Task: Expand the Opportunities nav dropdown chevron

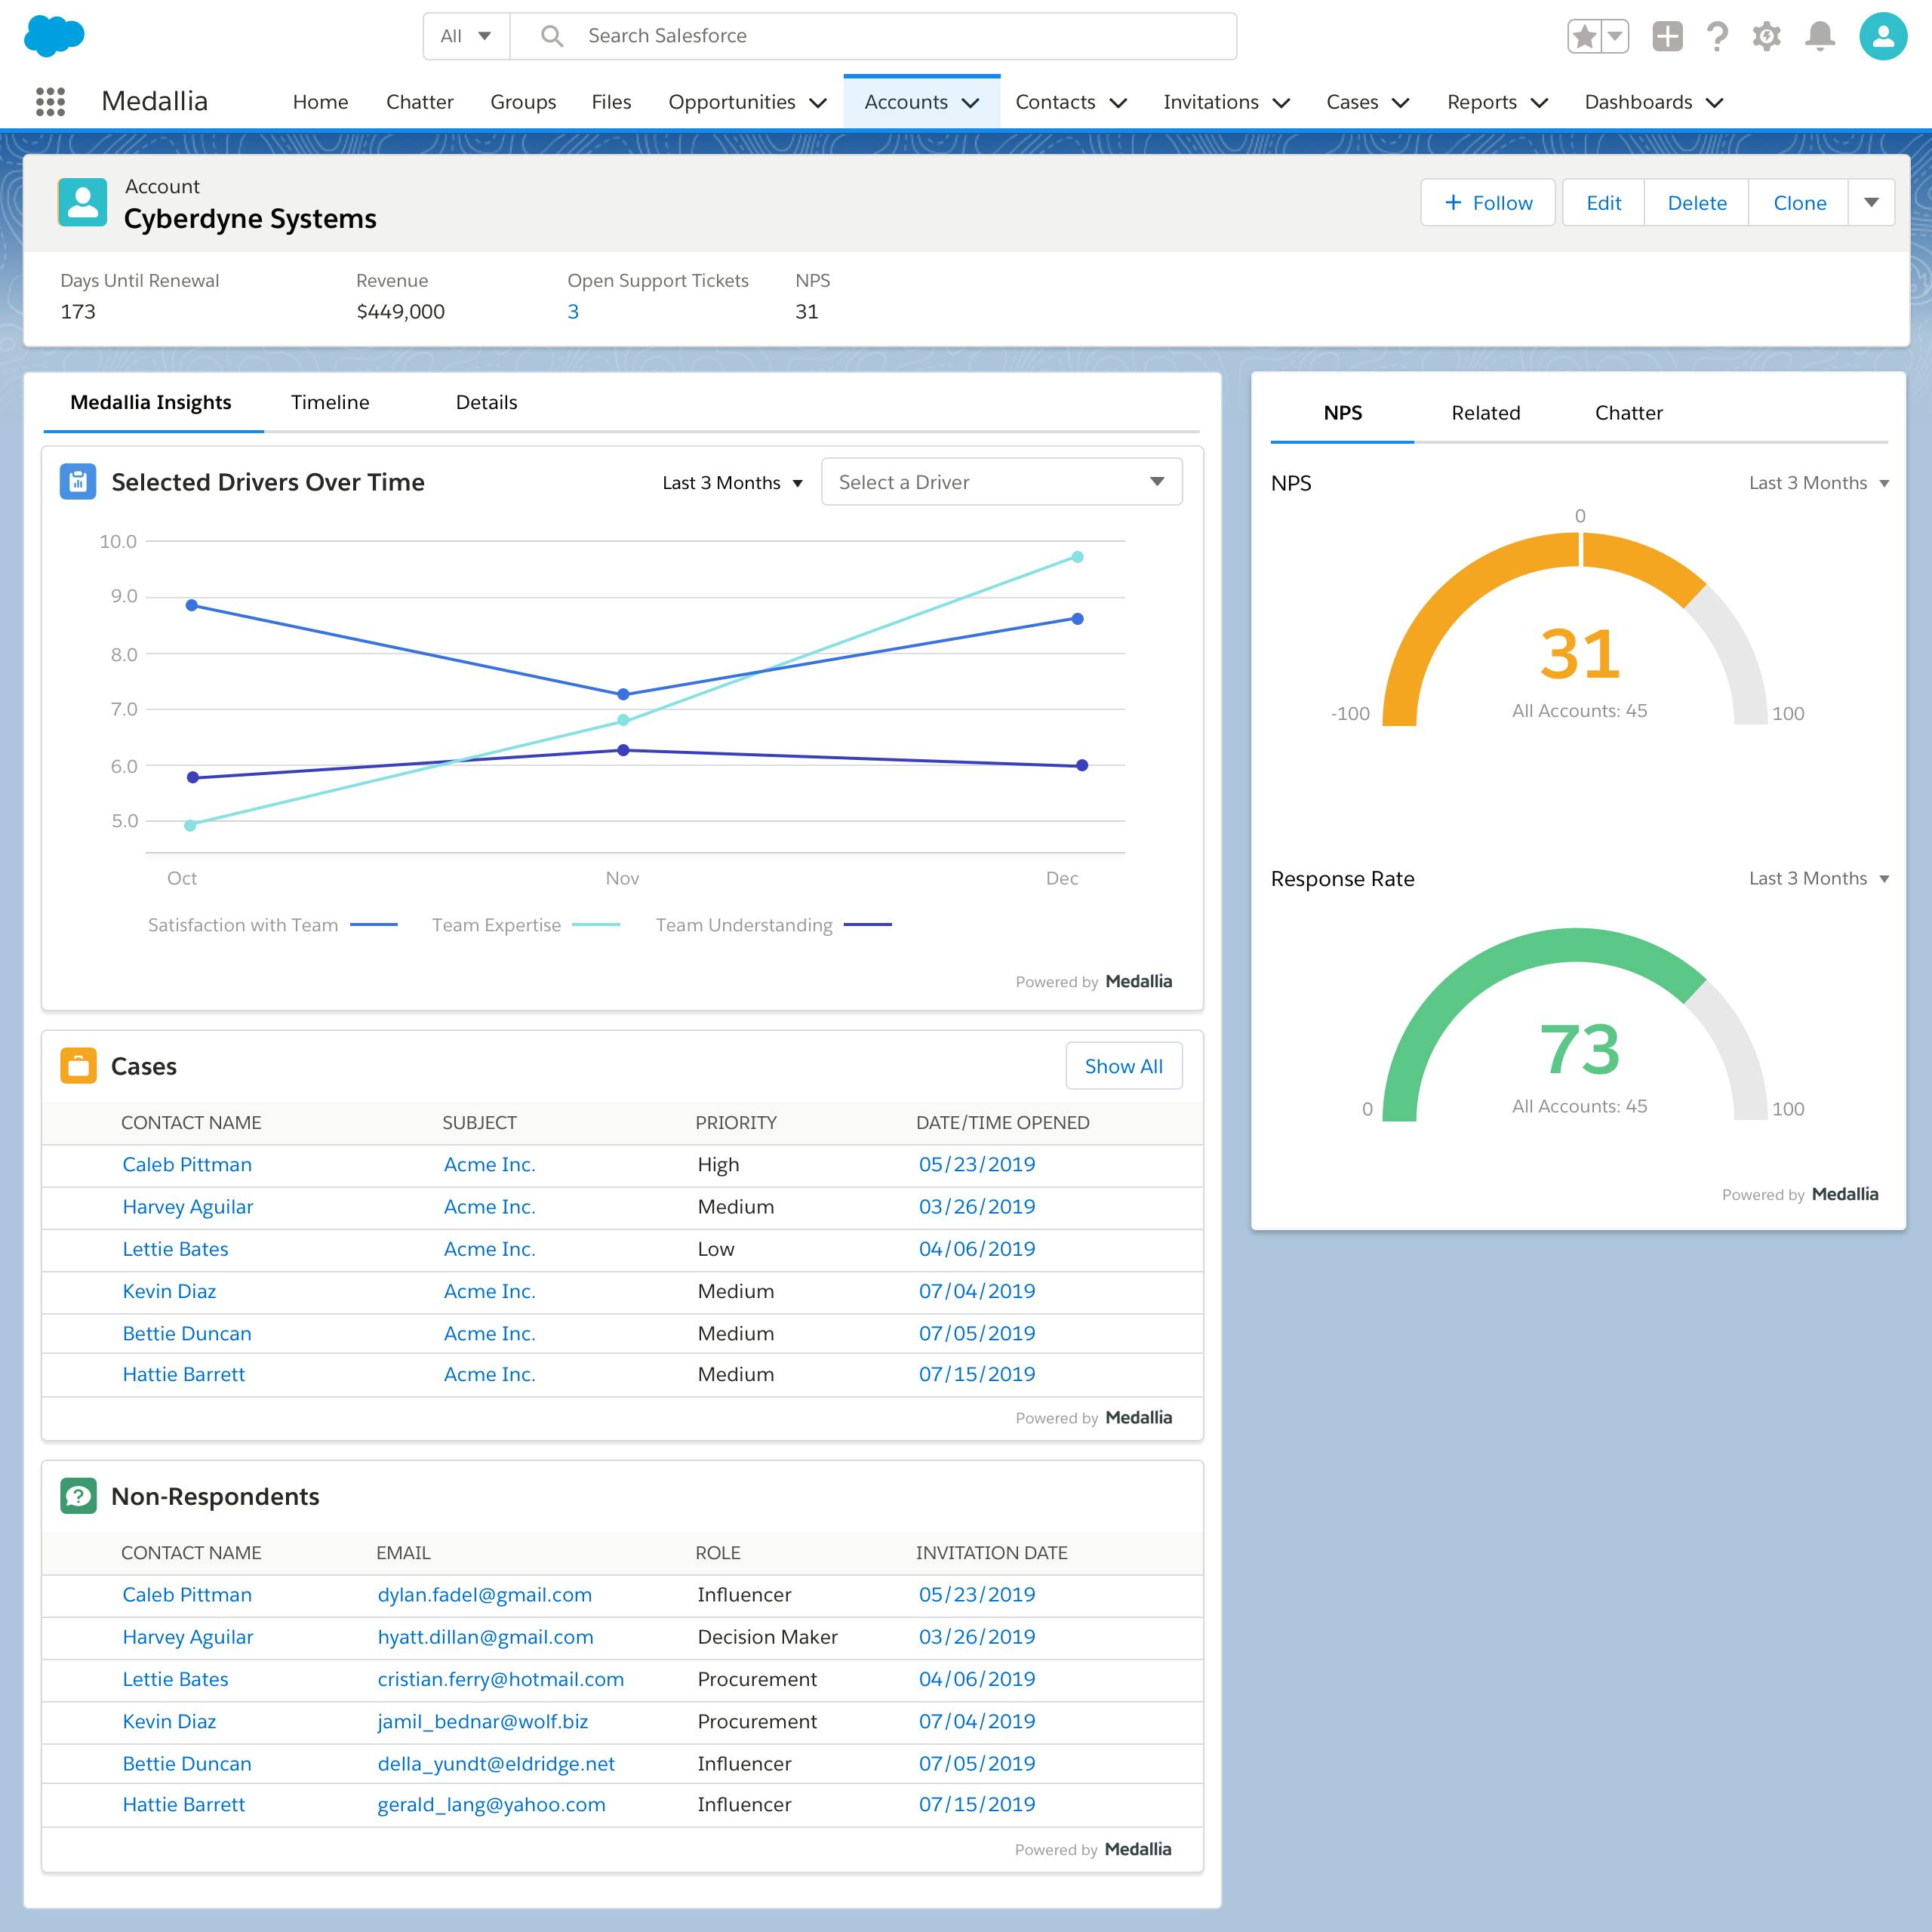Action: click(818, 103)
